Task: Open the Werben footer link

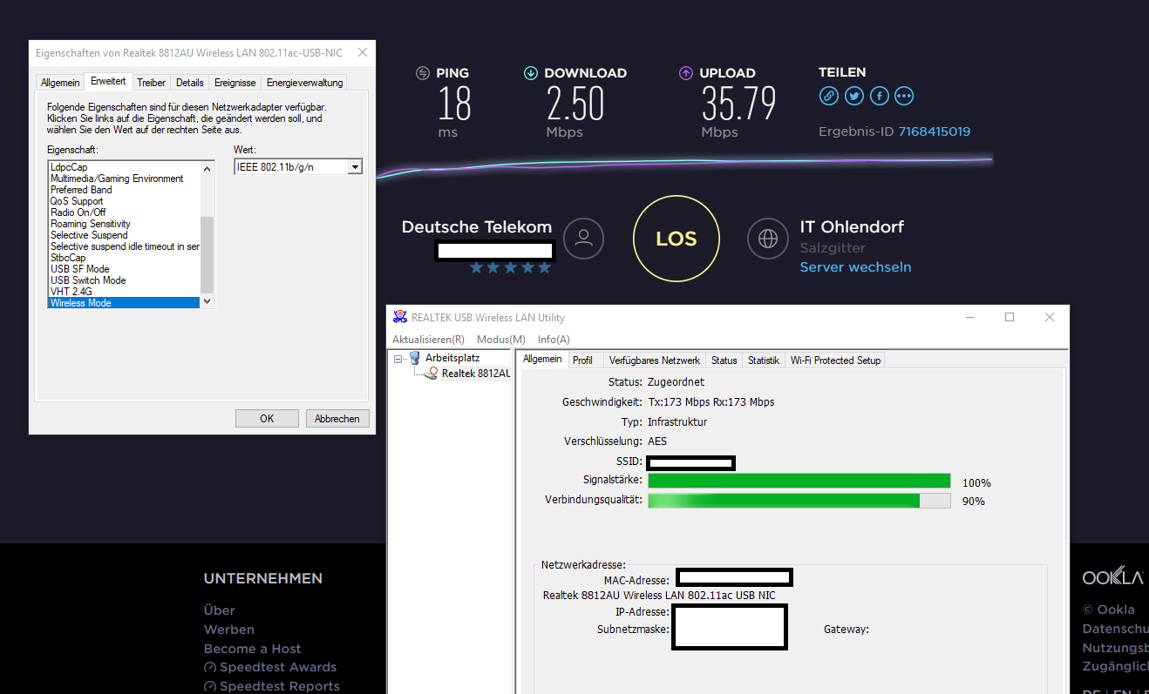Action: click(229, 630)
